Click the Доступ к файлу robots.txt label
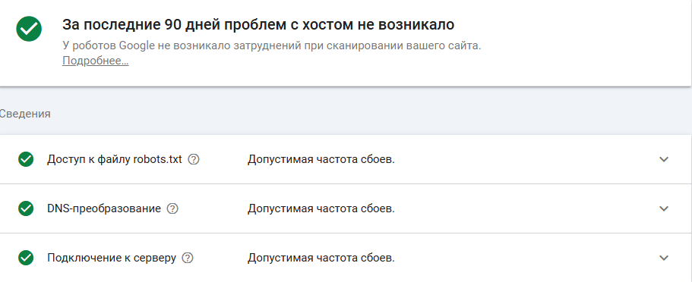 click(114, 159)
